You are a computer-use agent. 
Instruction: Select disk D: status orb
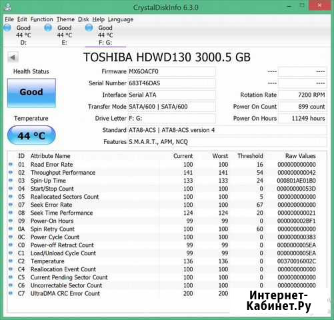(7, 28)
